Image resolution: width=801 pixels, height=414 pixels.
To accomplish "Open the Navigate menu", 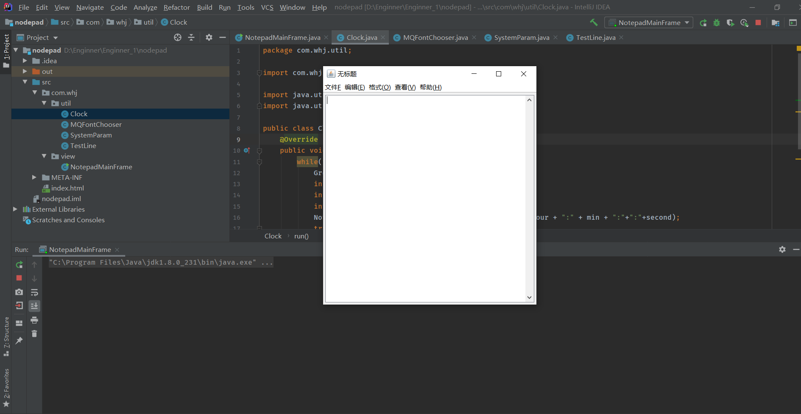I will (x=90, y=7).
